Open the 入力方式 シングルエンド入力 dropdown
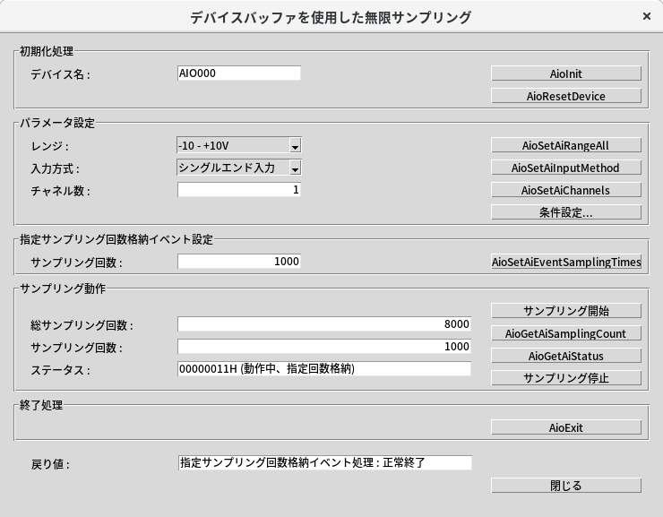Image resolution: width=663 pixels, height=517 pixels. coord(295,168)
